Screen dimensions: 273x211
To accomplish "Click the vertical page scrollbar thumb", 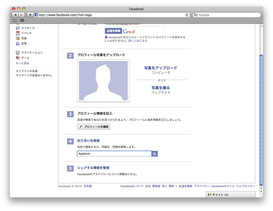I will pos(261,120).
